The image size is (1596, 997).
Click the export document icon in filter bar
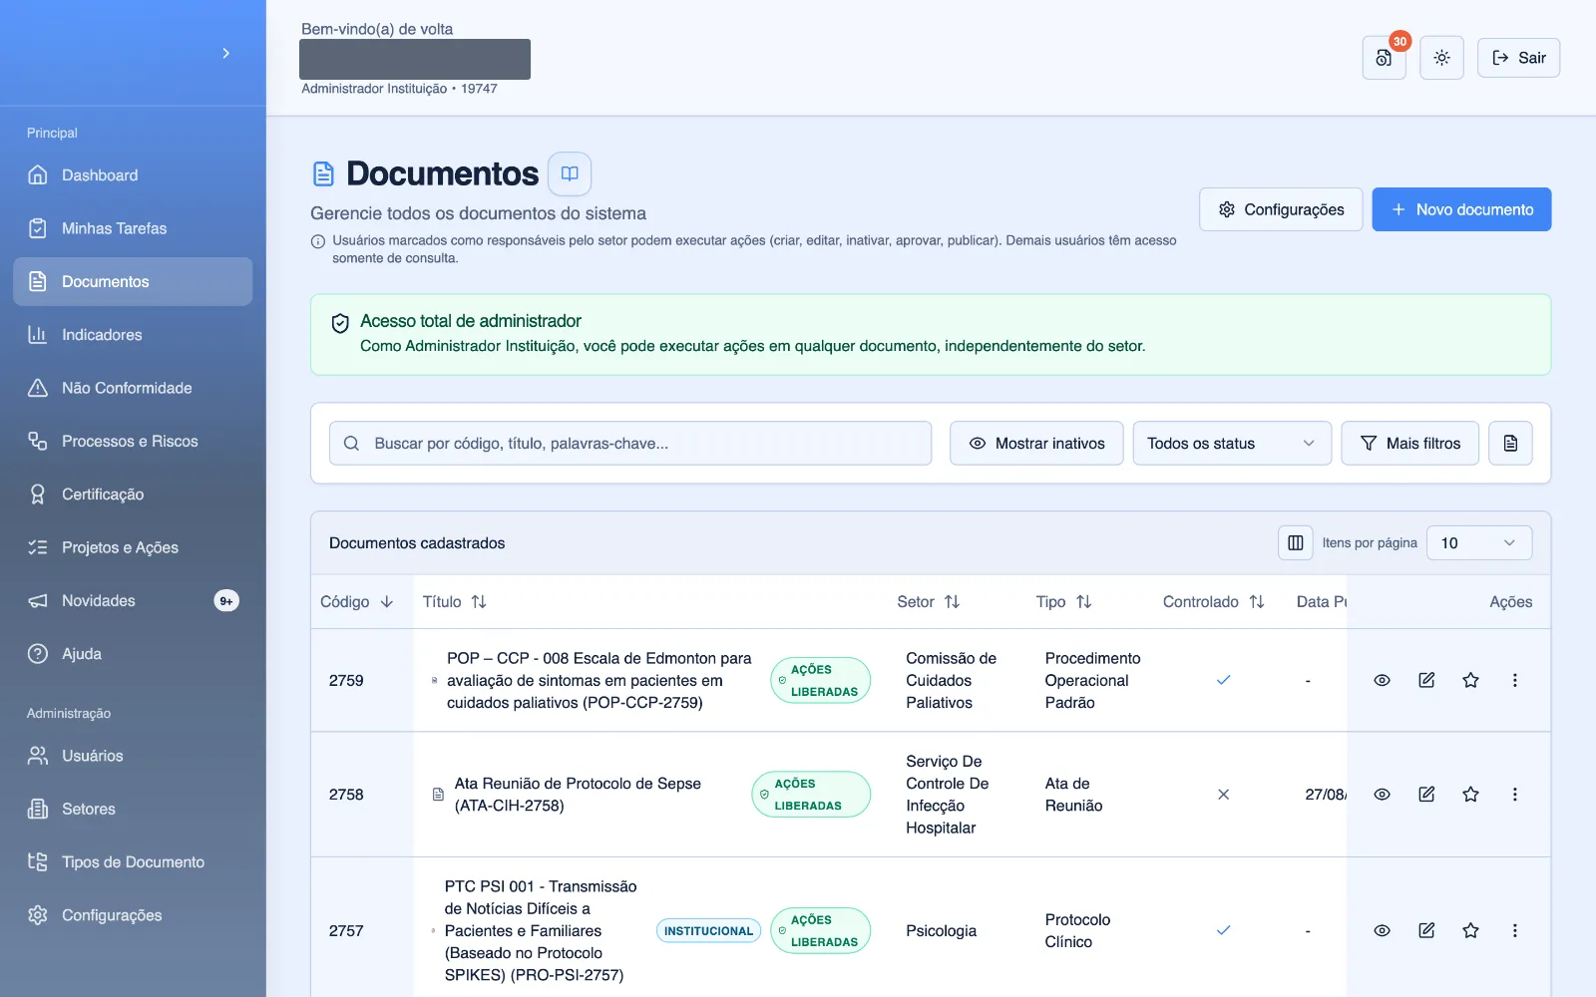tap(1510, 443)
